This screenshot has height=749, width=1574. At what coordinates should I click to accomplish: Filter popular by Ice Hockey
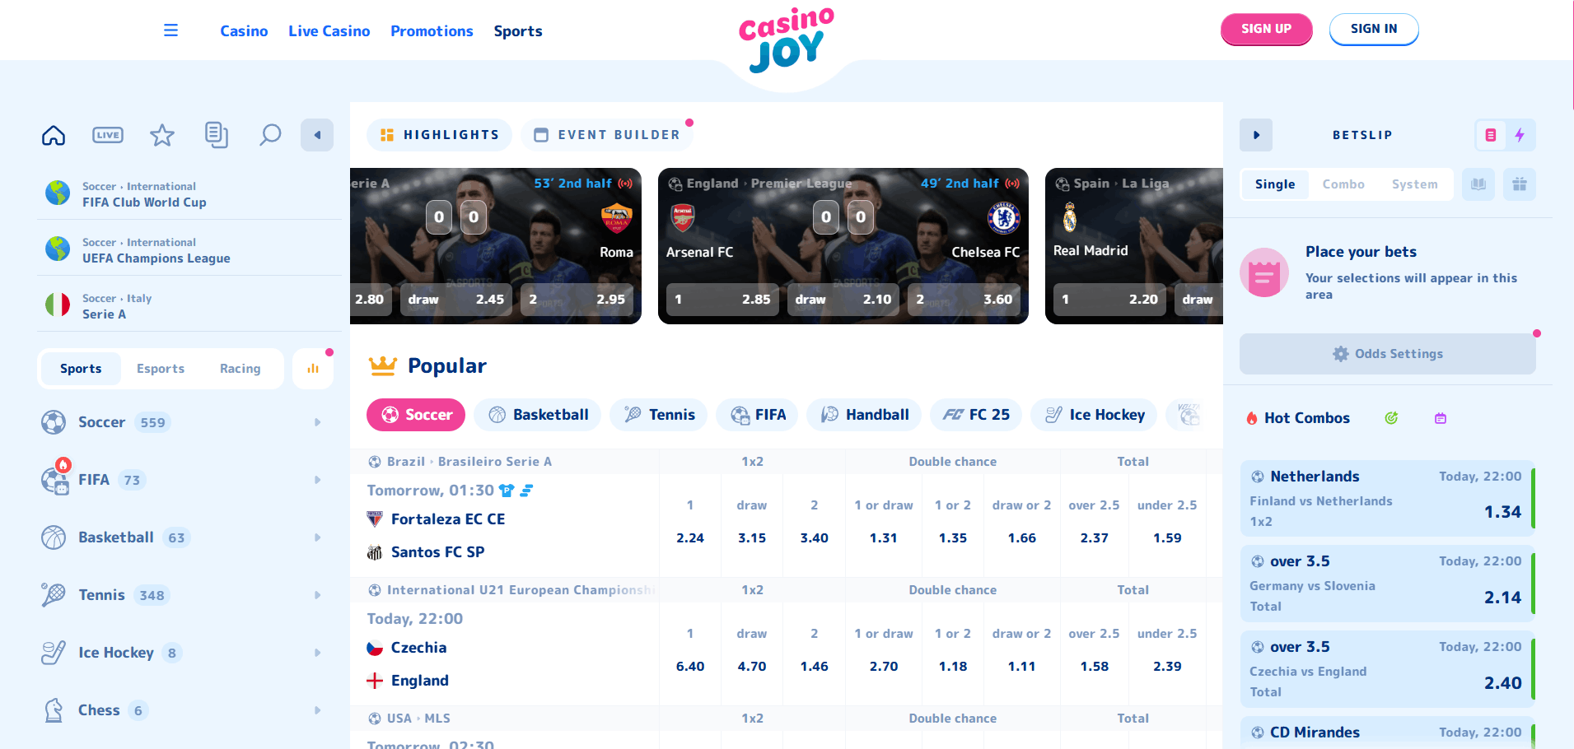1094,415
